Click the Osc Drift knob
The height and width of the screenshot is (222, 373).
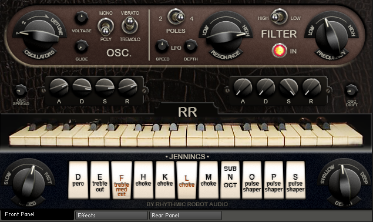click(x=352, y=90)
